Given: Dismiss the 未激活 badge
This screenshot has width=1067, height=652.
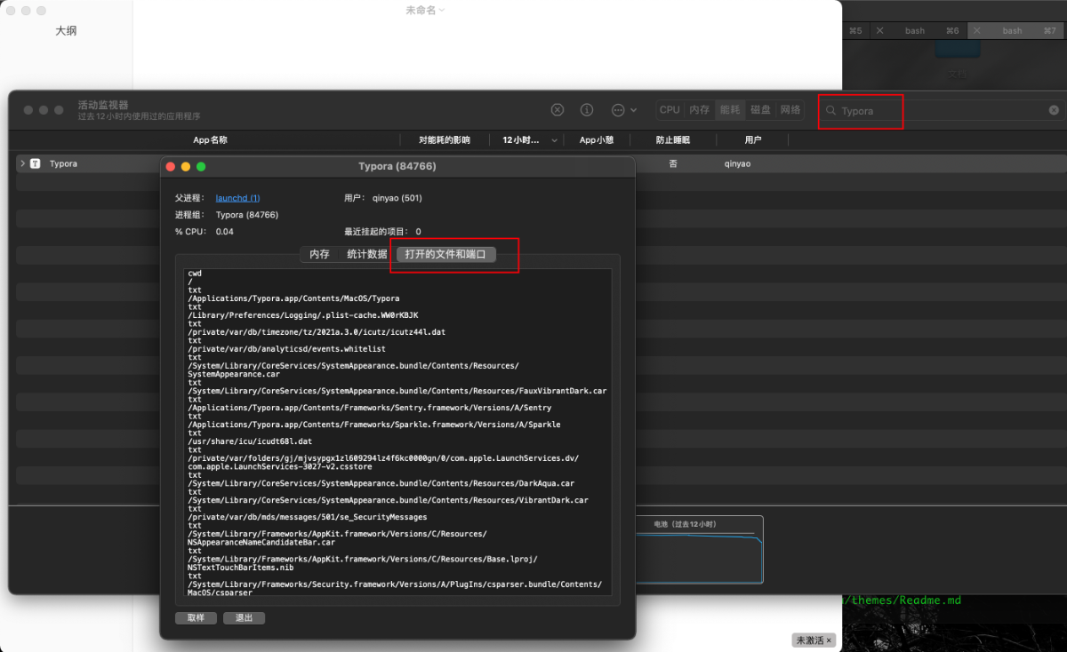Looking at the screenshot, I should pyautogui.click(x=829, y=640).
